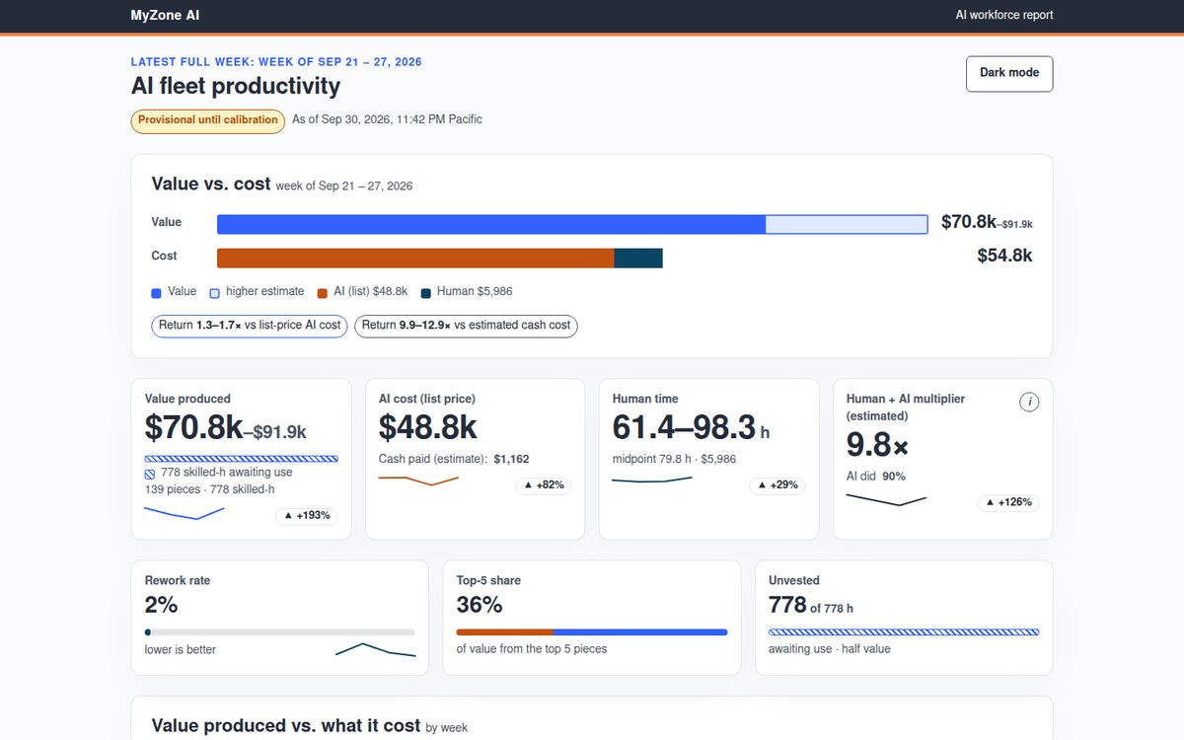Click the orange AI (list) legend swatch
The width and height of the screenshot is (1184, 740).
coord(322,293)
